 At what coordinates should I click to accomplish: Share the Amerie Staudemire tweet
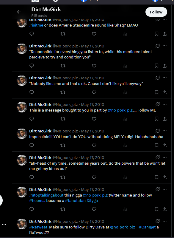pos(164,34)
